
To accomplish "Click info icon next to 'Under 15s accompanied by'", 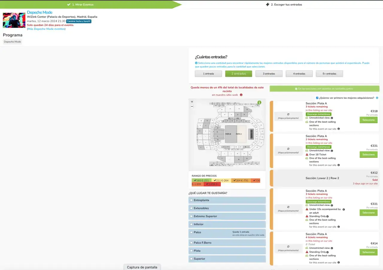I will tap(344, 209).
